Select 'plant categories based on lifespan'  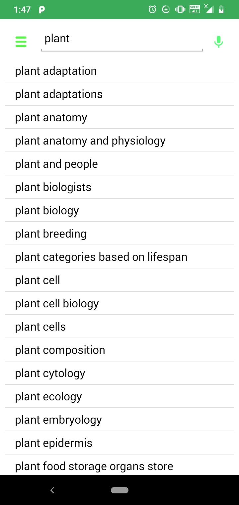[119, 257]
